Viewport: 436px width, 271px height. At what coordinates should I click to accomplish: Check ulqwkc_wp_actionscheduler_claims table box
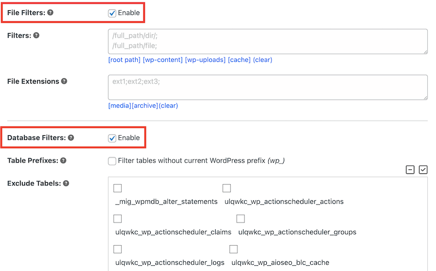coord(118,219)
